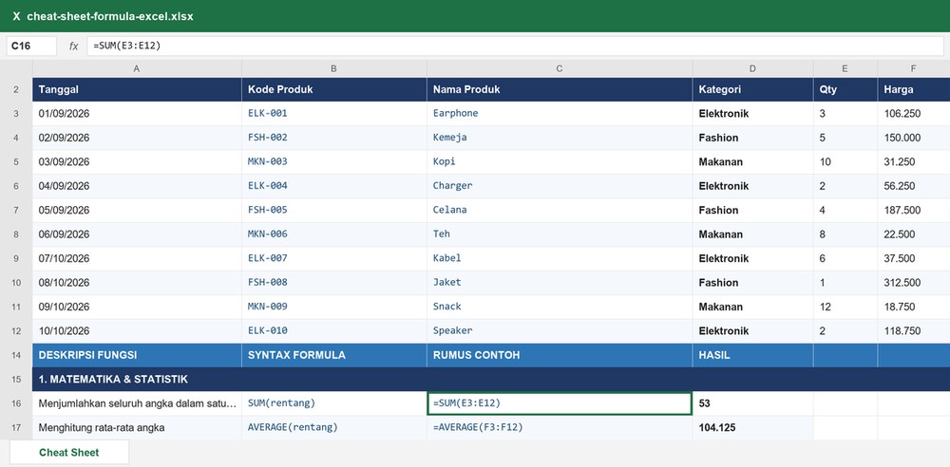The height and width of the screenshot is (467, 950).
Task: Select the Teh cell
Action: [560, 234]
